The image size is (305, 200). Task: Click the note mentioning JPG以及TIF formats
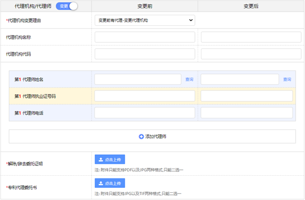(138, 193)
